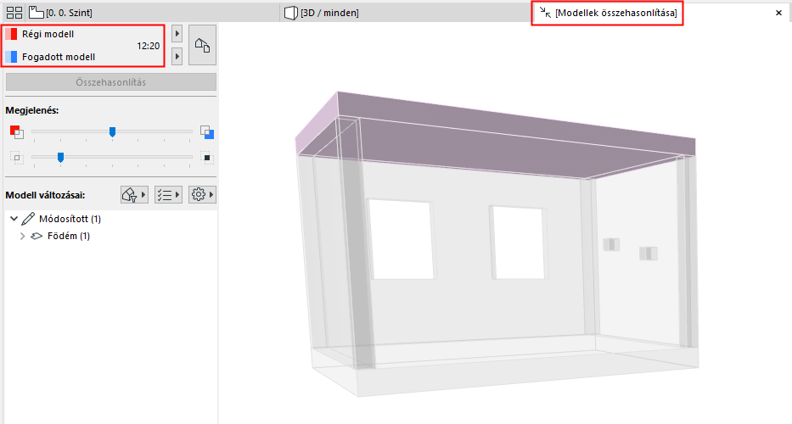The height and width of the screenshot is (424, 792).
Task: Click the Régi modell label
Action: 48,34
